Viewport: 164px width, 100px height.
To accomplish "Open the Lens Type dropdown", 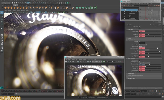I will tap(144, 50).
